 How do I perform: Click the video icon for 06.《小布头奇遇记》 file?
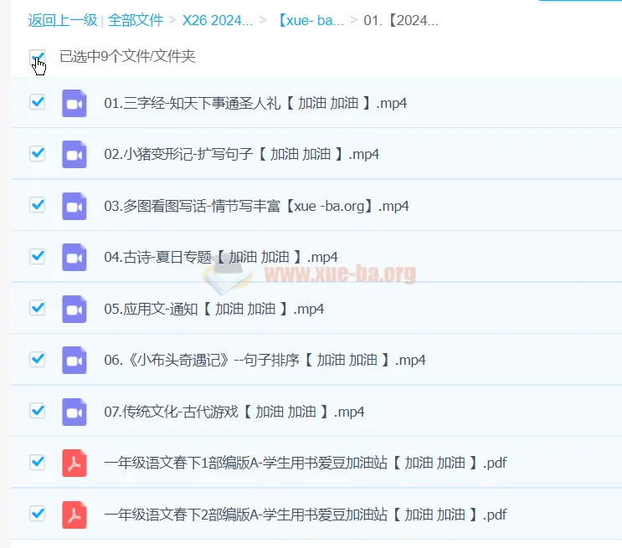[75, 360]
